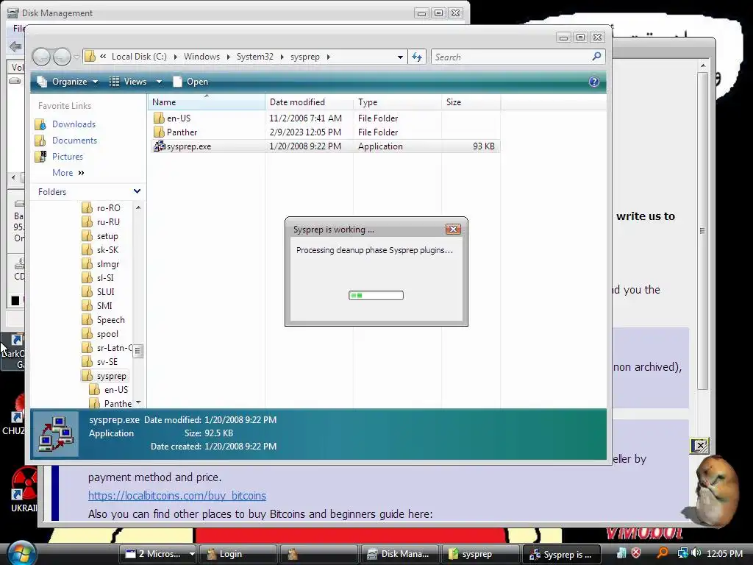Open address bar history dropdown

[x=400, y=57]
